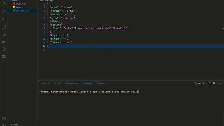Switch to the DEBUG CONSOLE tab

tap(72, 83)
